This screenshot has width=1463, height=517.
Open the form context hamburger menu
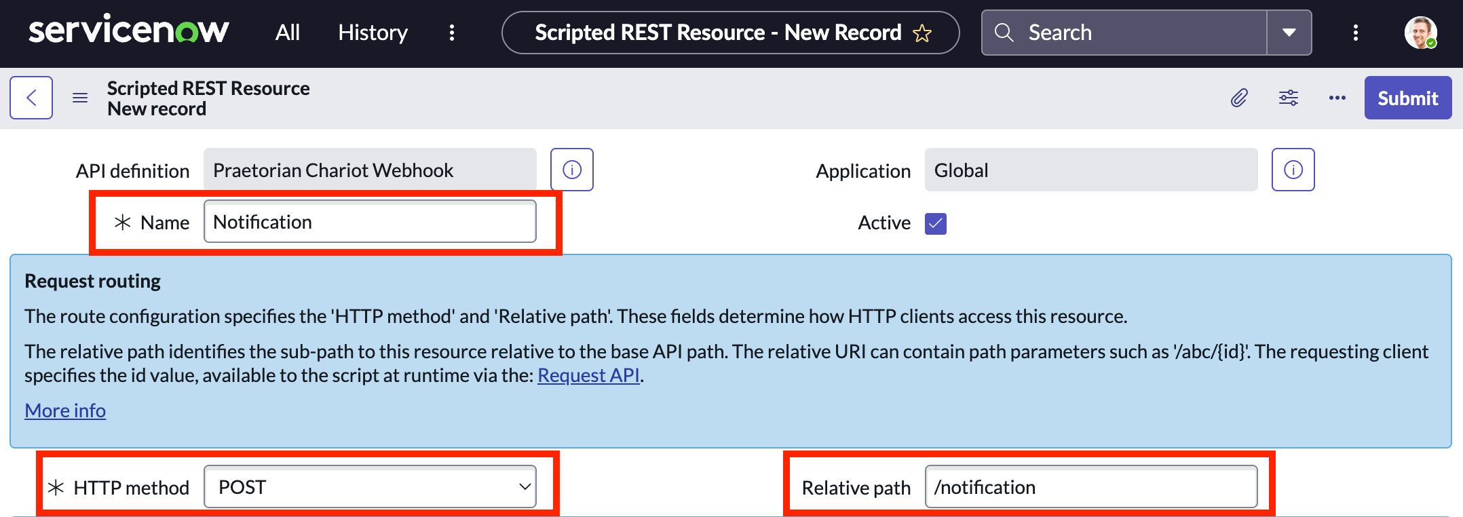point(80,98)
